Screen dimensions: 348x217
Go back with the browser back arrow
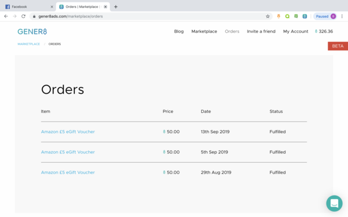[x=6, y=16]
